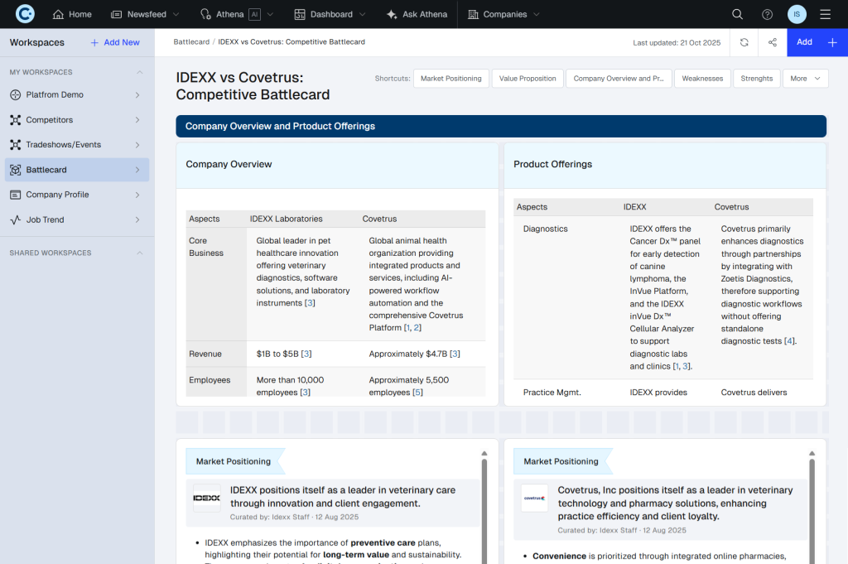This screenshot has width=848, height=564.
Task: Collapse the Shared Workspaces section
Action: pyautogui.click(x=139, y=253)
